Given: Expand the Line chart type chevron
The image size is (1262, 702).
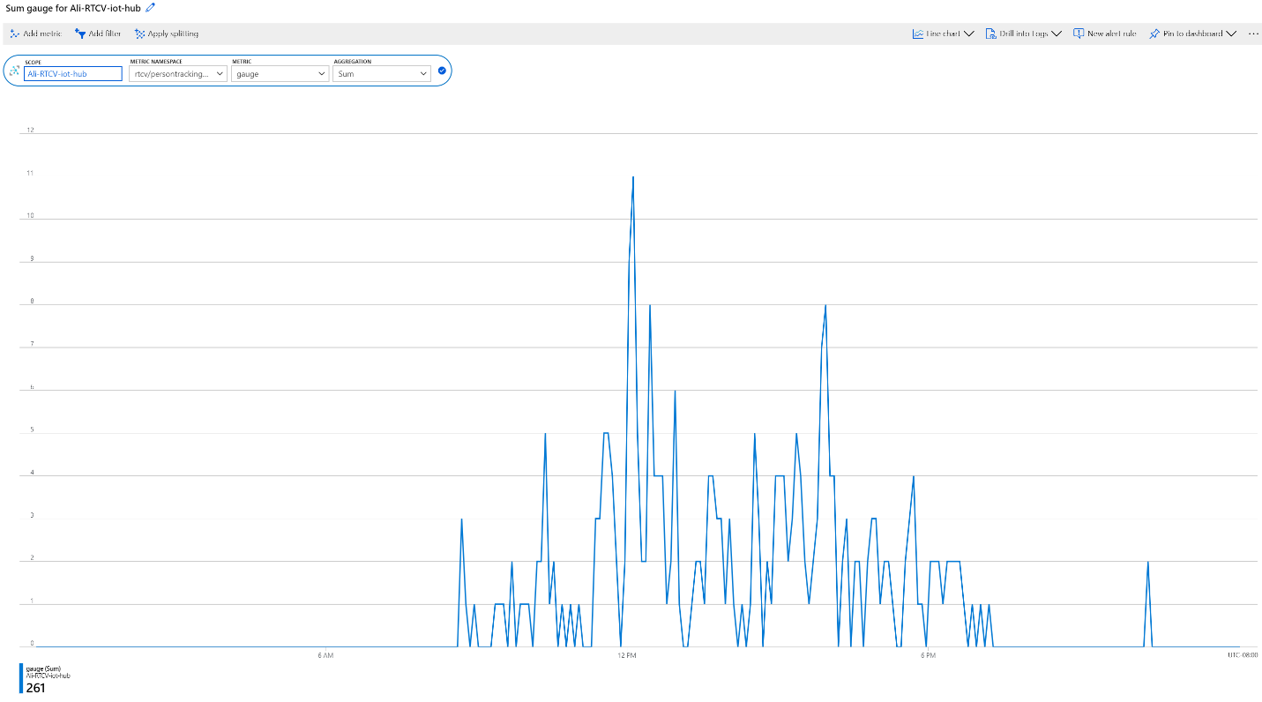Looking at the screenshot, I should (x=968, y=34).
